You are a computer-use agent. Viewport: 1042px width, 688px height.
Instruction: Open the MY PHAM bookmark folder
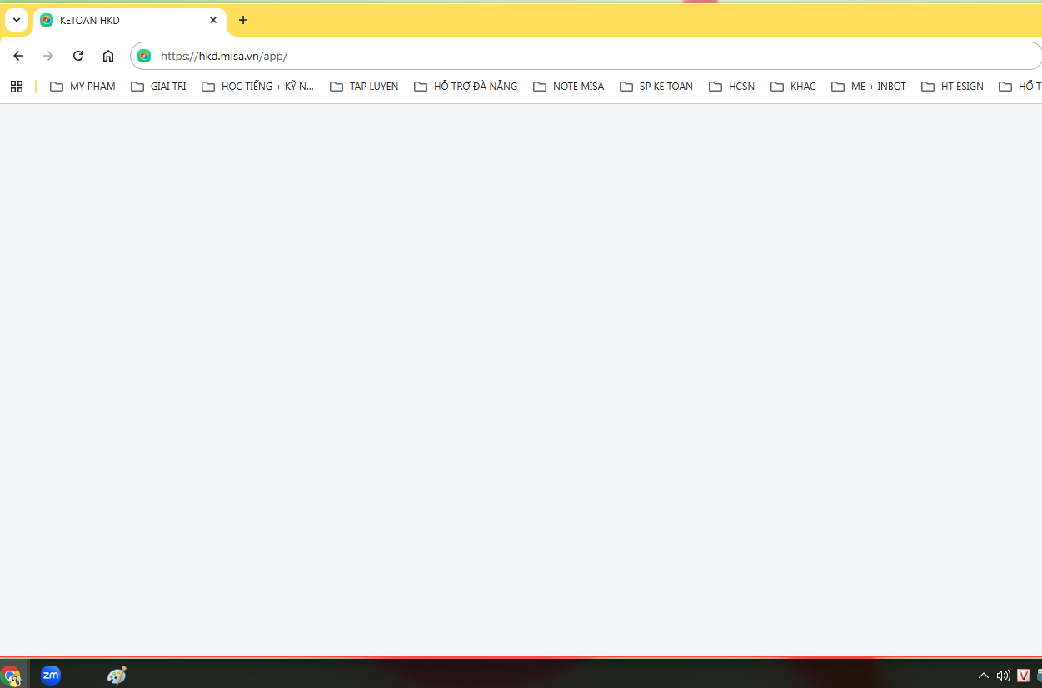click(x=82, y=87)
